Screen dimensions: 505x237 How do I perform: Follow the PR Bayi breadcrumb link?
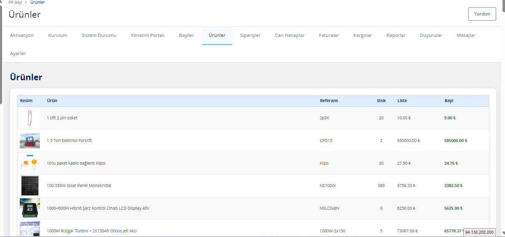15,2
